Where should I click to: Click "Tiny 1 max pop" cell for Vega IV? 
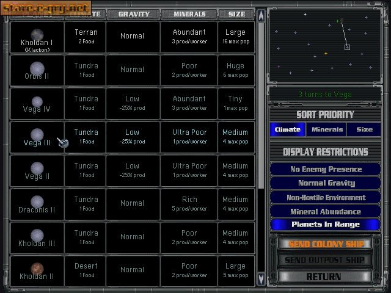point(236,103)
